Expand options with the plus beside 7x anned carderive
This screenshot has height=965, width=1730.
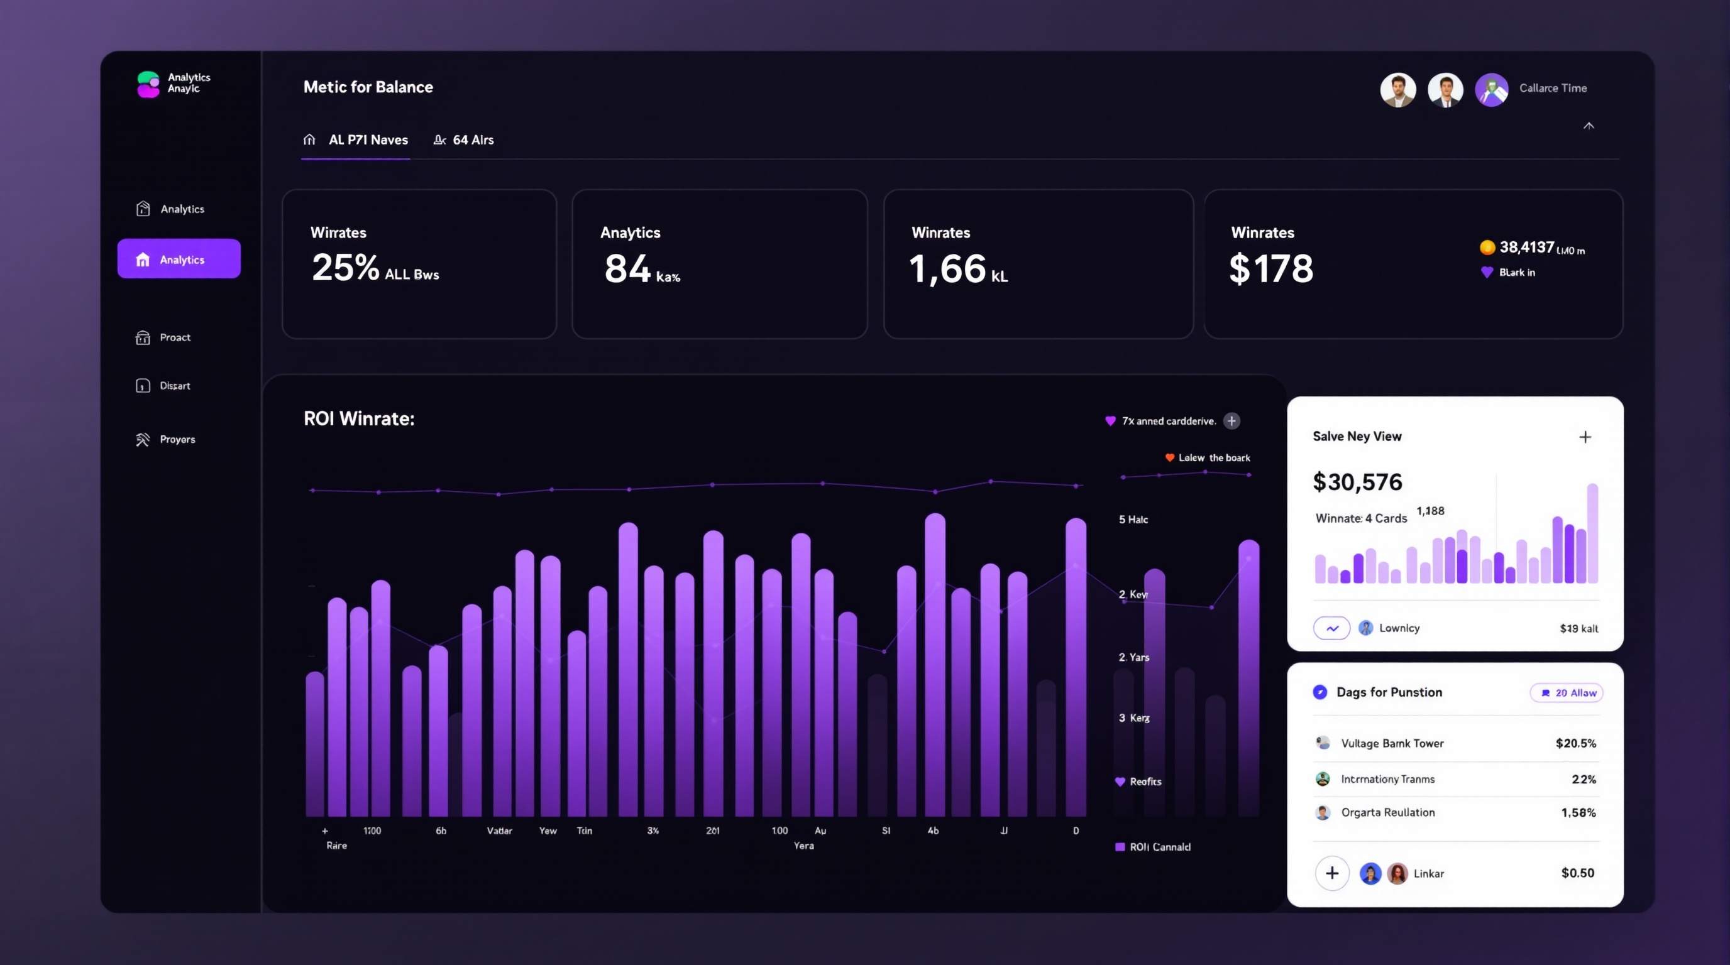(1232, 421)
